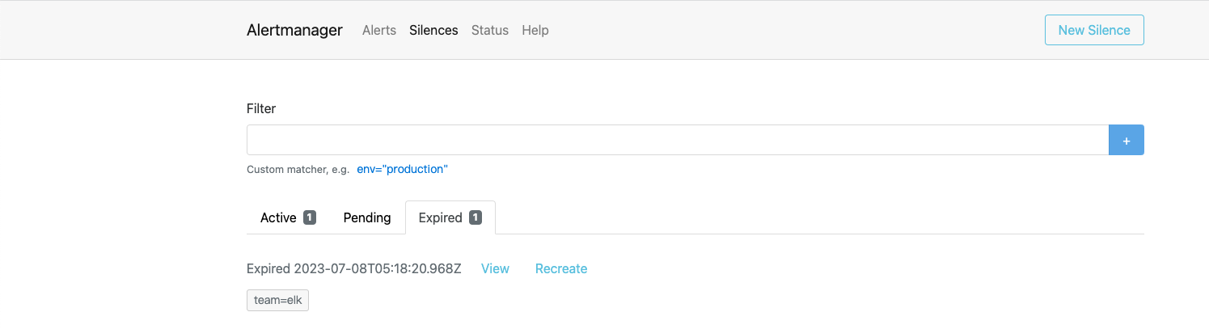
Task: Click the Expired 2023-07-08 timestamp text
Action: pos(354,268)
